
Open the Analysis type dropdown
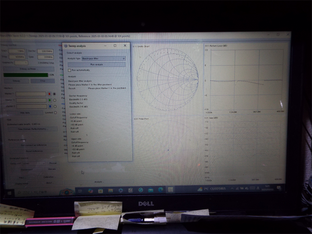click(x=103, y=59)
